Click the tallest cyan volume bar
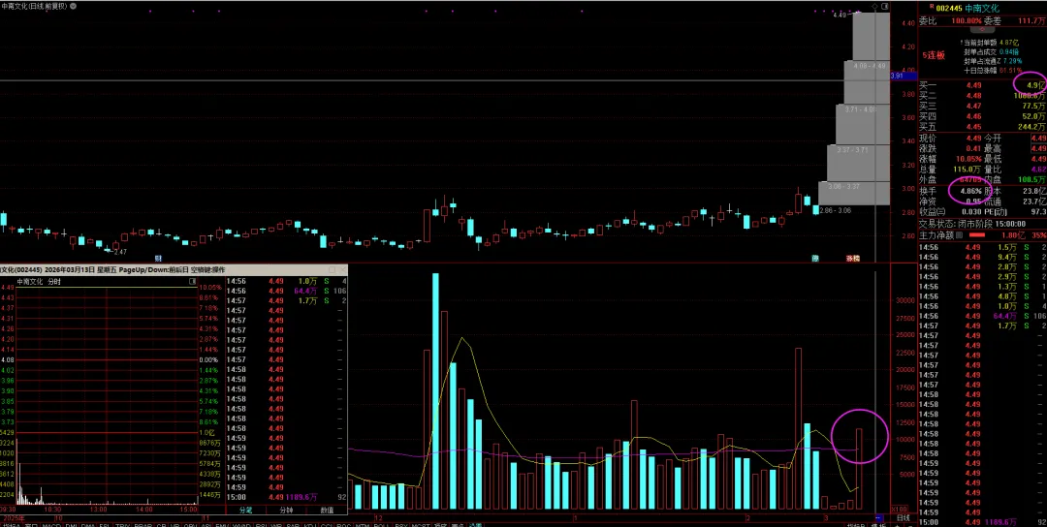Image resolution: width=1047 pixels, height=527 pixels. point(435,391)
